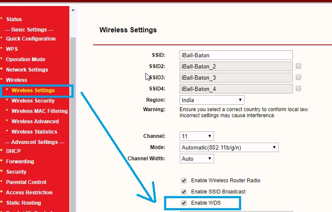This screenshot has height=212, width=332.
Task: Collapse the Wireless menu section
Action: click(16, 80)
